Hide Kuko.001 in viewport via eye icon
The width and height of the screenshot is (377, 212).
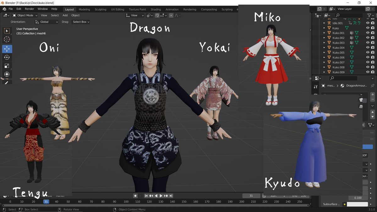coord(368,33)
